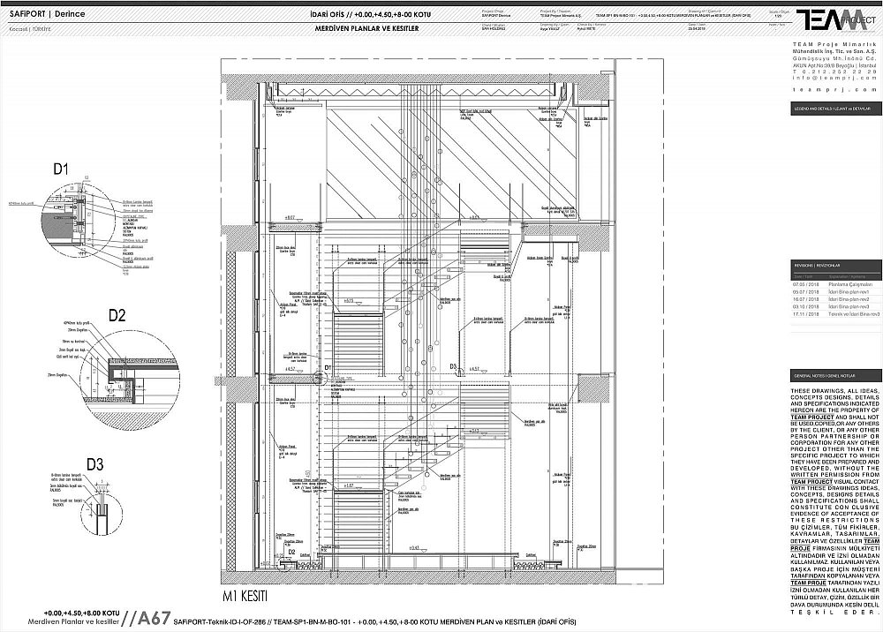
Task: Click 'TEAM Proje Mimarlık' company name text
Action: (834, 44)
